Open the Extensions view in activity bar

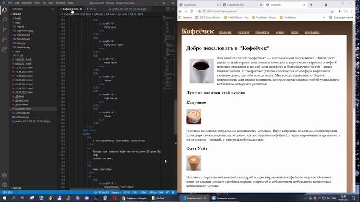coord(4,49)
